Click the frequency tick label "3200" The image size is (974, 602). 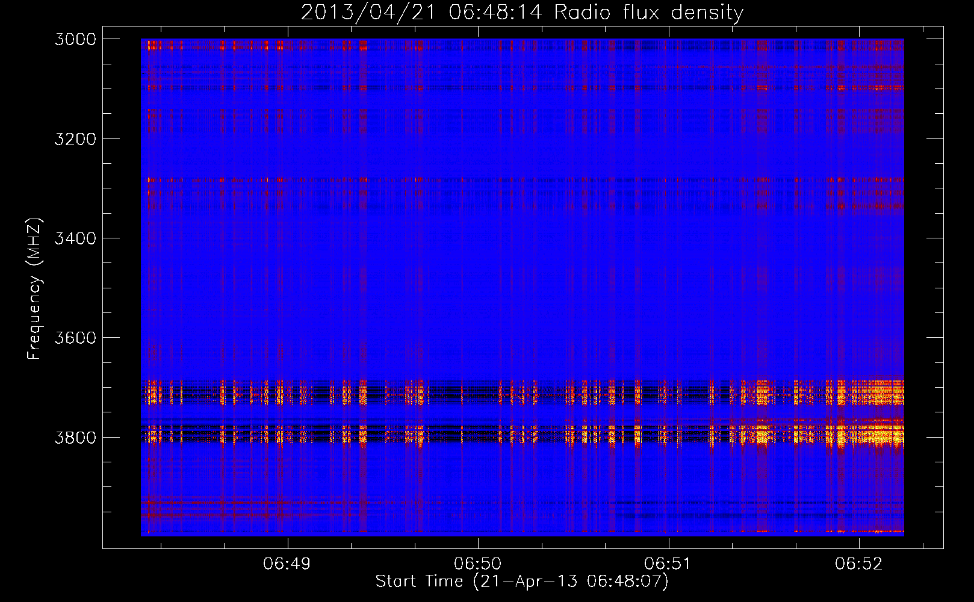tap(75, 139)
